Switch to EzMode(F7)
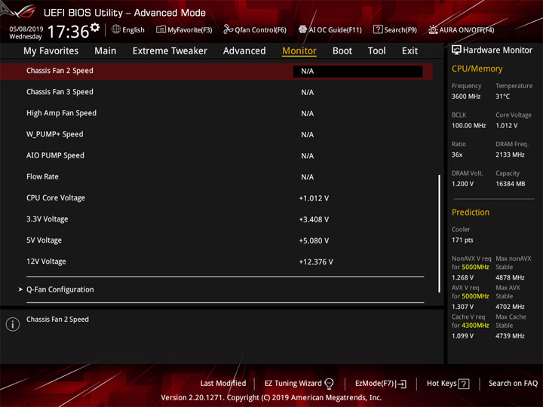 tap(380, 384)
